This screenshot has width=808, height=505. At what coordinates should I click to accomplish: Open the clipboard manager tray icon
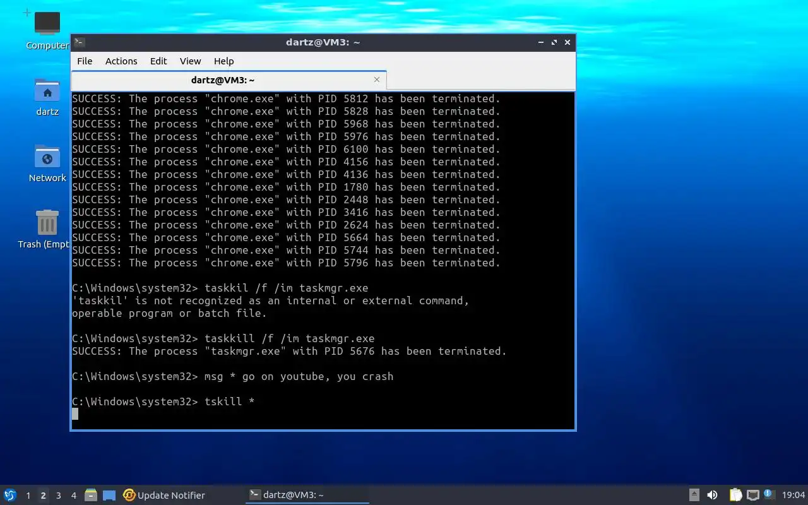[x=735, y=496]
